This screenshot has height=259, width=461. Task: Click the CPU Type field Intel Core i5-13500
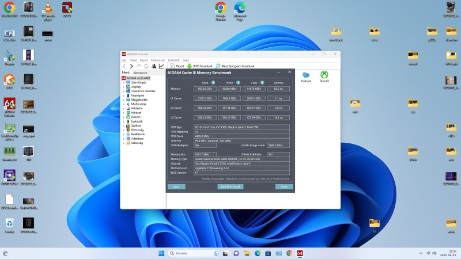[241, 127]
